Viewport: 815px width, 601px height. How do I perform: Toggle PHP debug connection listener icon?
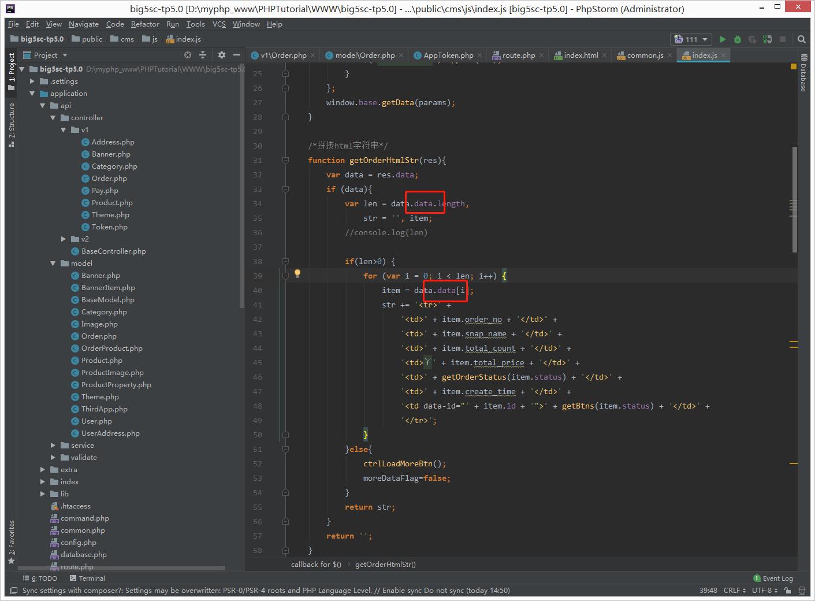pyautogui.click(x=767, y=39)
